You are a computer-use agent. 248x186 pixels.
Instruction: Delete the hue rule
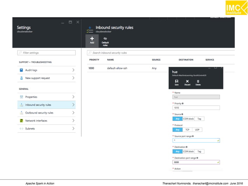coord(198,81)
